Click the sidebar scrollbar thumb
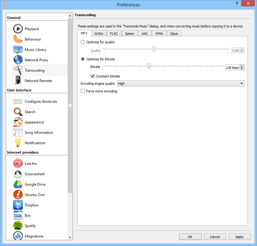 pyautogui.click(x=70, y=105)
